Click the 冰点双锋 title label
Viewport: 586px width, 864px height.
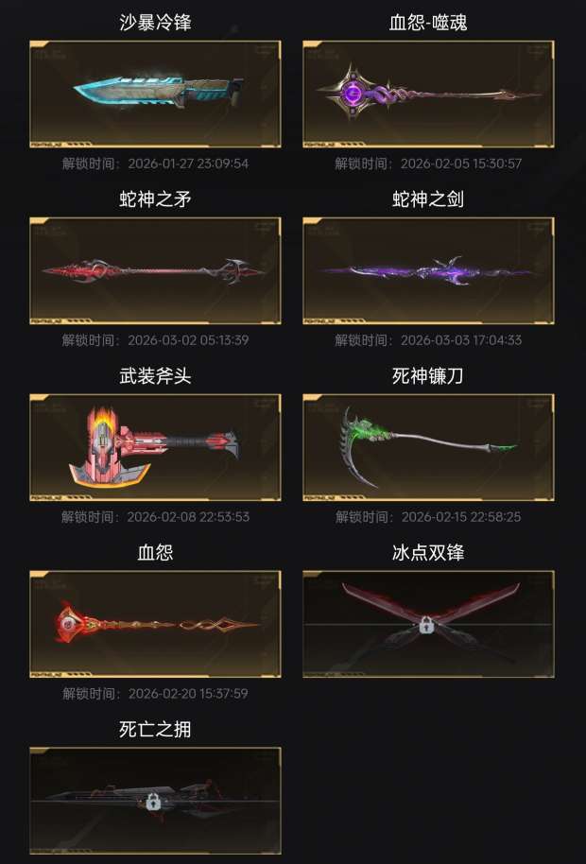(428, 553)
